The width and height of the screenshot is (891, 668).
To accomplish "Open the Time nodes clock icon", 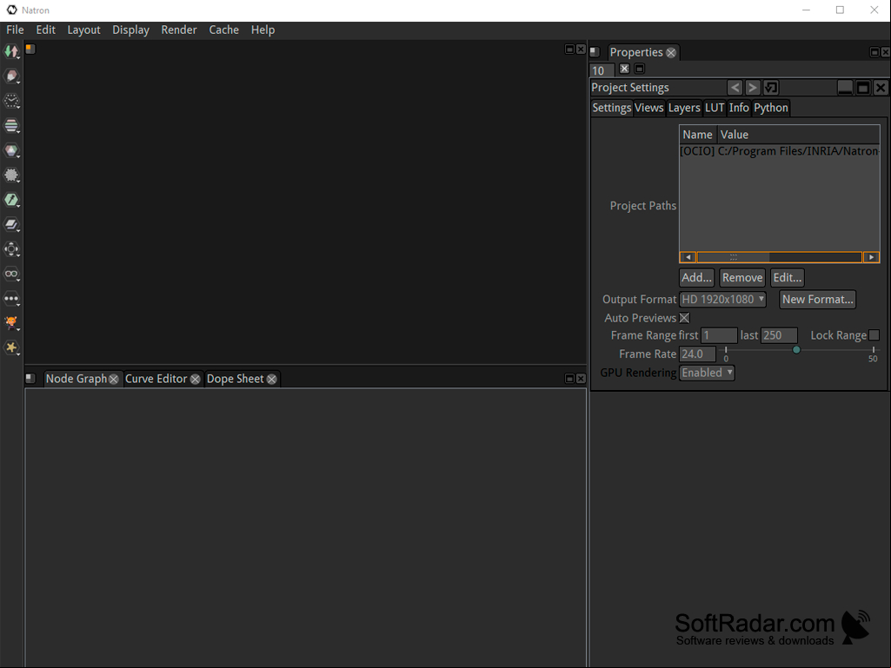I will pos(11,101).
